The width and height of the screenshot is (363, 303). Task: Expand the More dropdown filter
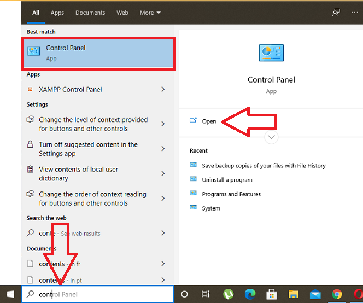coord(150,13)
